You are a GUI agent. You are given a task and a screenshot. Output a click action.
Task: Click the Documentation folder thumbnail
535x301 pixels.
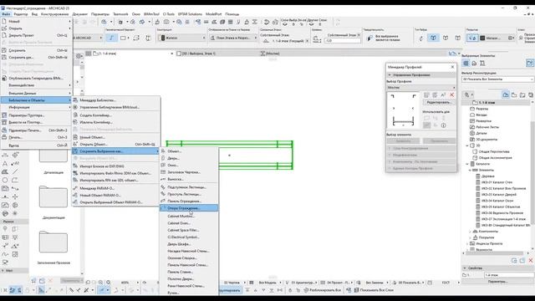[x=53, y=197]
